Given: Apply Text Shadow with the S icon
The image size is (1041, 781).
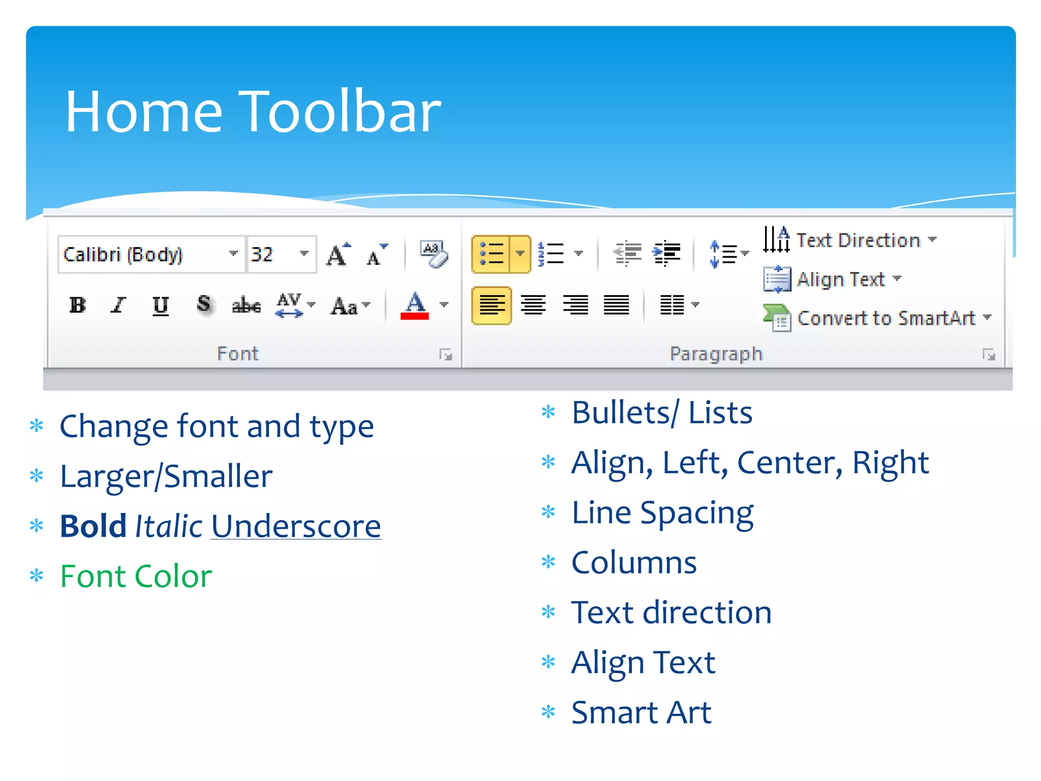Looking at the screenshot, I should [x=204, y=305].
